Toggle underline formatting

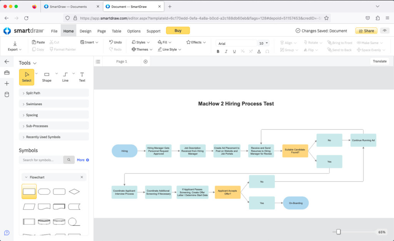pyautogui.click(x=234, y=51)
